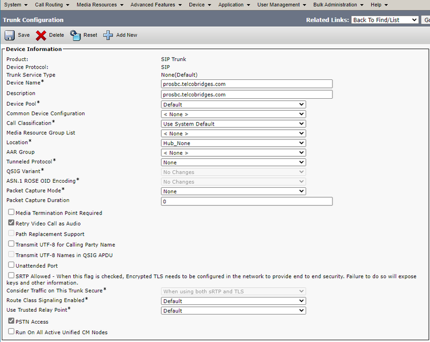Open the Location dropdown showing Hub_None
The image size is (430, 342).
click(x=233, y=143)
